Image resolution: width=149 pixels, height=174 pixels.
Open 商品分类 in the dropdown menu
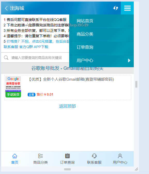pyautogui.click(x=101, y=34)
